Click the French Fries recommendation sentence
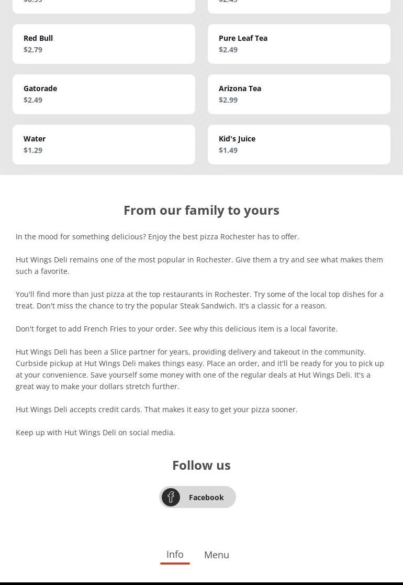403x585 pixels. [176, 329]
